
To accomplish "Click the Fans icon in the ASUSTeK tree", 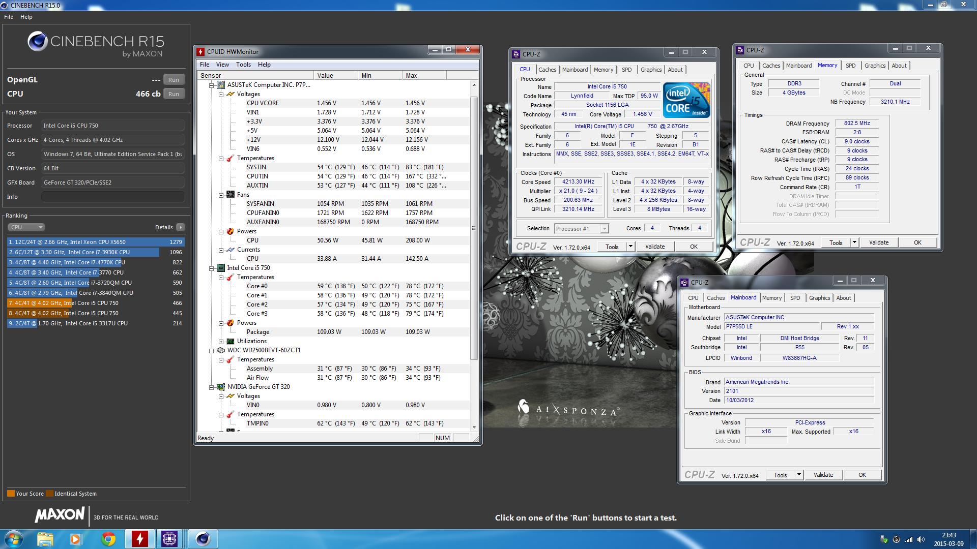I will click(231, 195).
